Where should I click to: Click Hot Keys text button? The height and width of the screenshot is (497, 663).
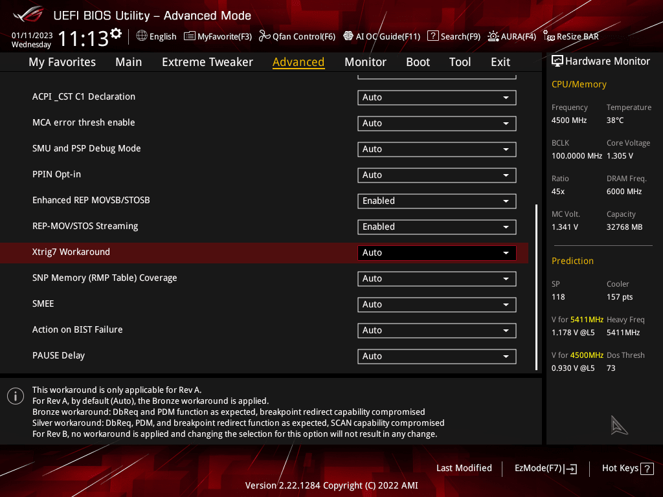620,468
